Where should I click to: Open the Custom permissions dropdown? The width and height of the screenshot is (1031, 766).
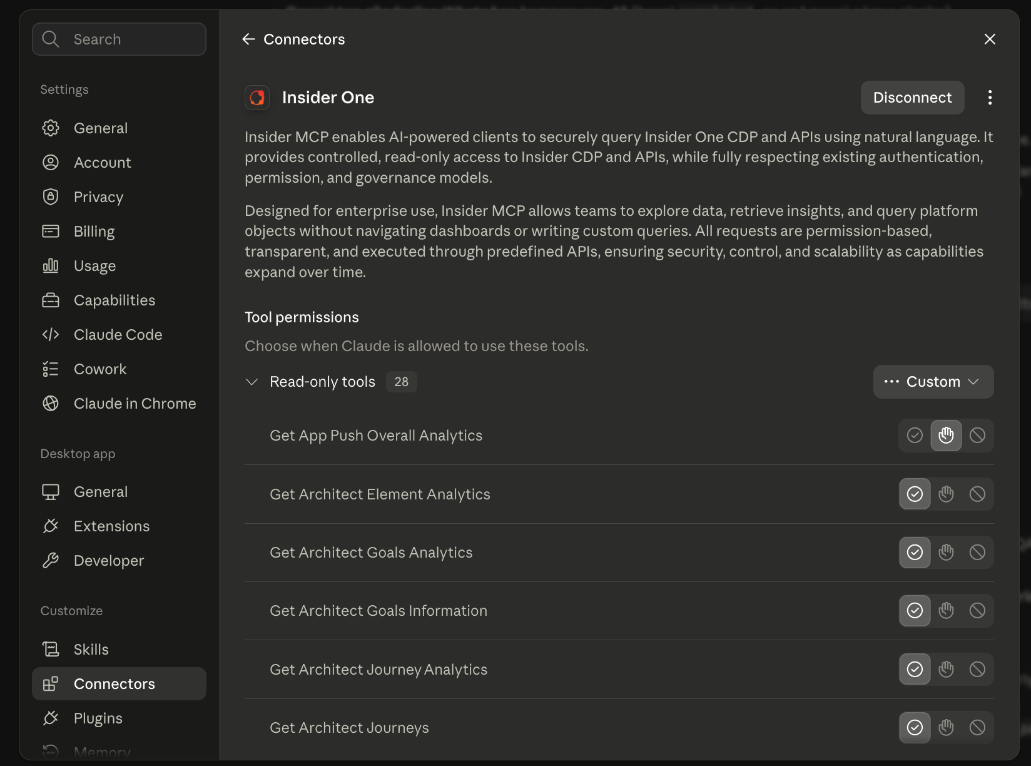(933, 381)
